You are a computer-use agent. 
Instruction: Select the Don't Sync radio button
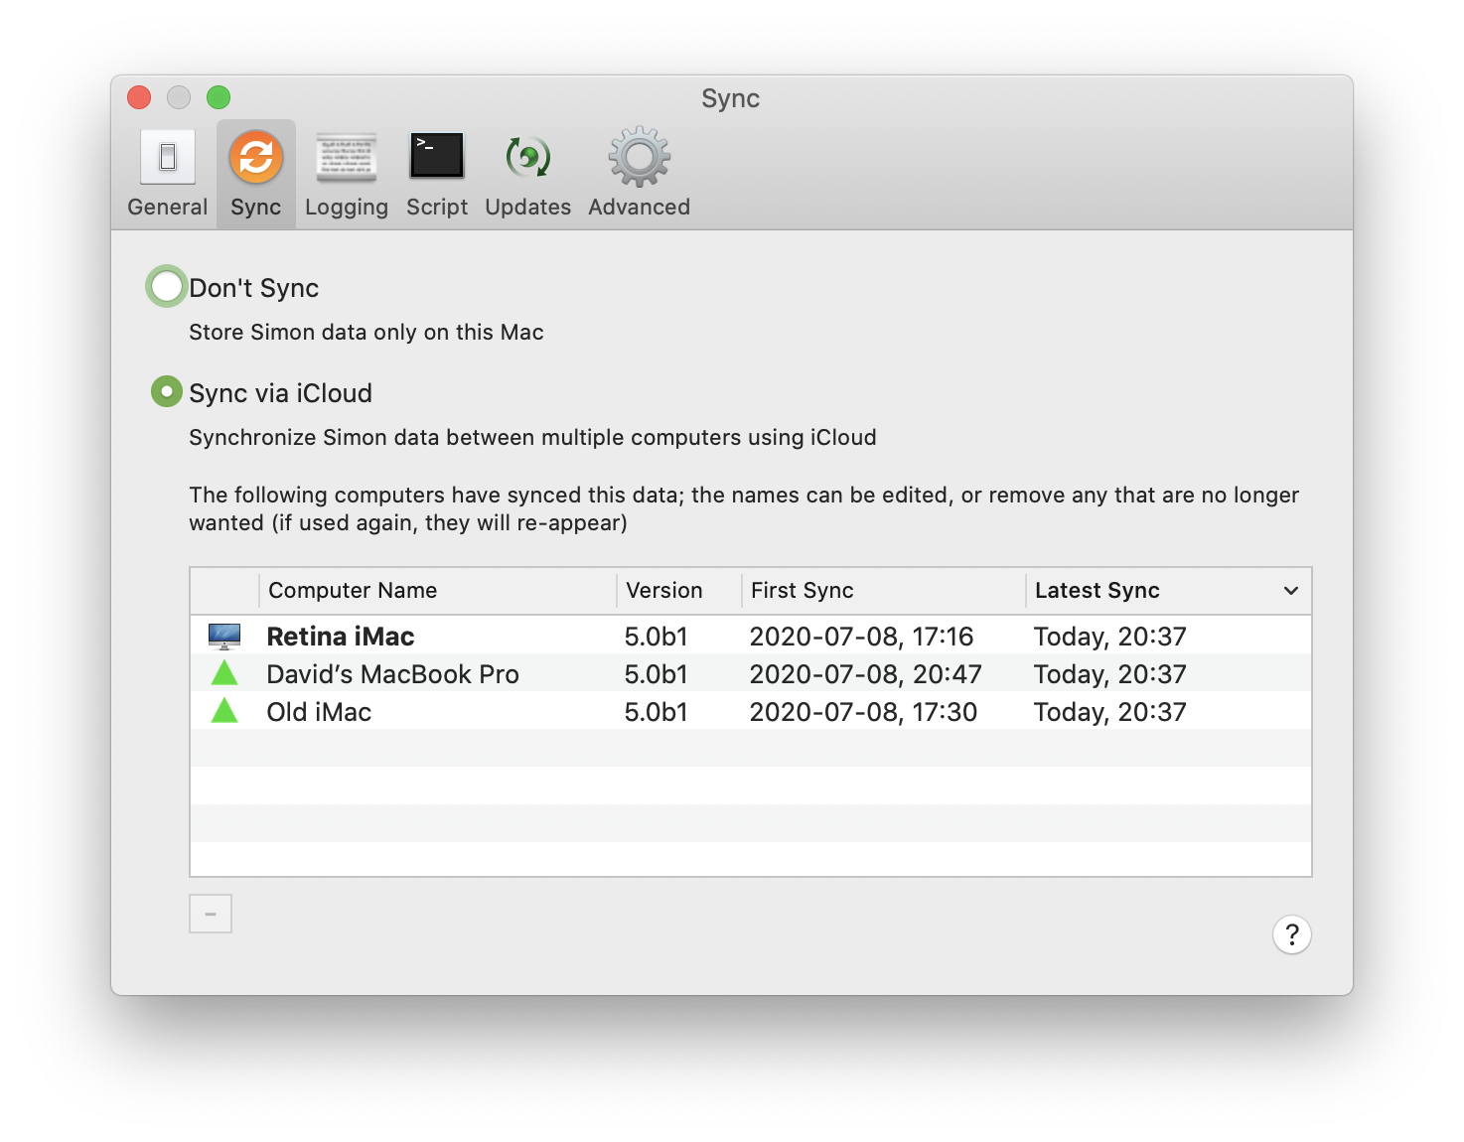tap(167, 286)
